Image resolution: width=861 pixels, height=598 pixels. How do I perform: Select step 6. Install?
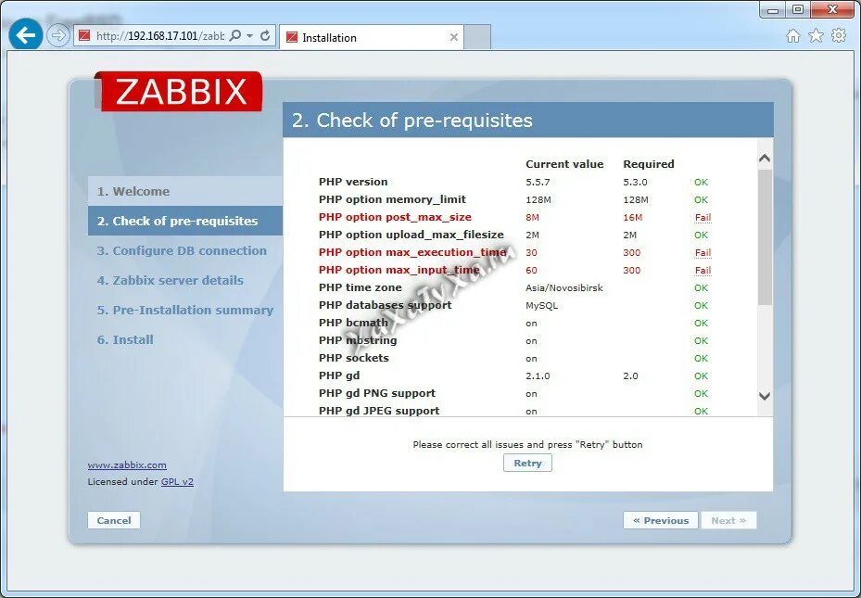125,340
